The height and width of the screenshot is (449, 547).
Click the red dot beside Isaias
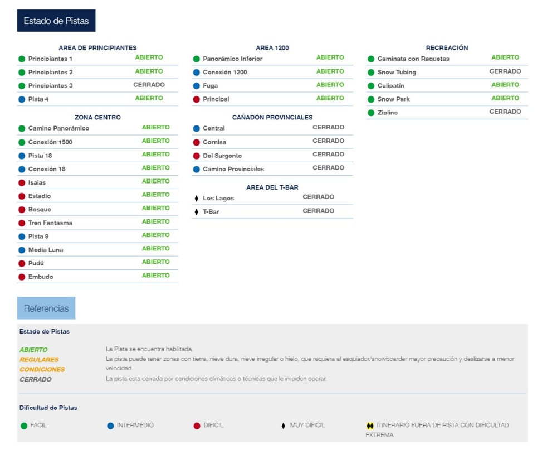point(22,183)
